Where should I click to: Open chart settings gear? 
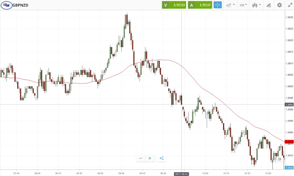click(x=279, y=5)
